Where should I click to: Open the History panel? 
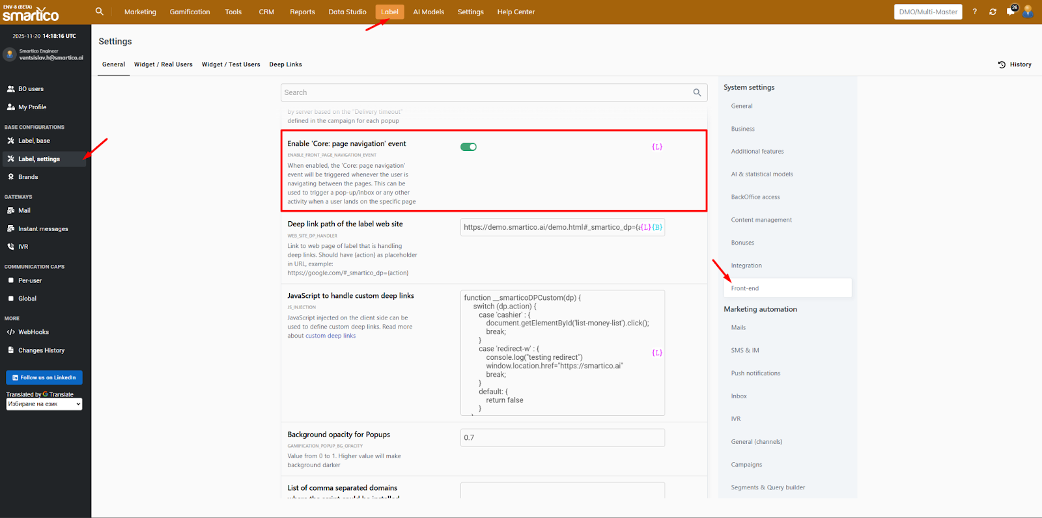click(x=1015, y=64)
